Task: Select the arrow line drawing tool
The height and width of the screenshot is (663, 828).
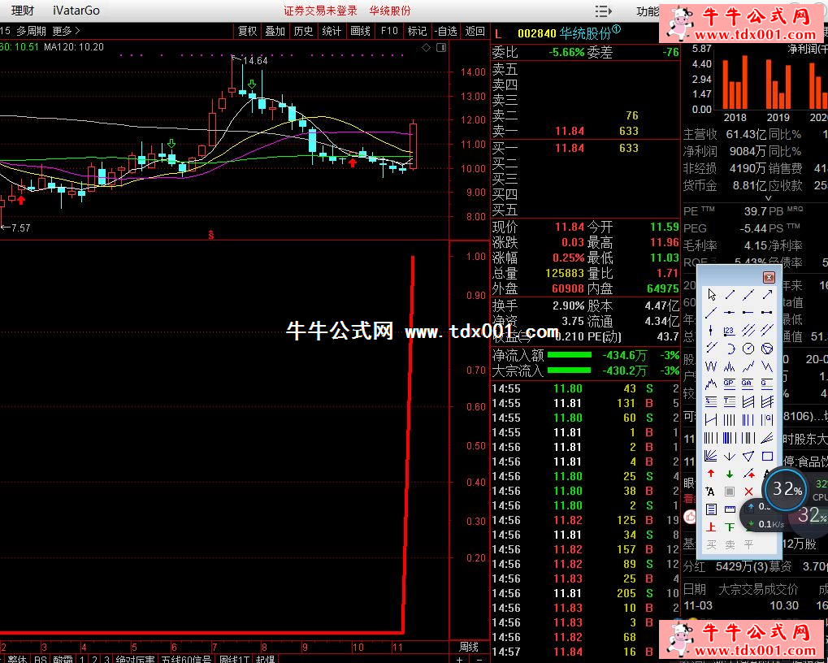Action: point(767,295)
